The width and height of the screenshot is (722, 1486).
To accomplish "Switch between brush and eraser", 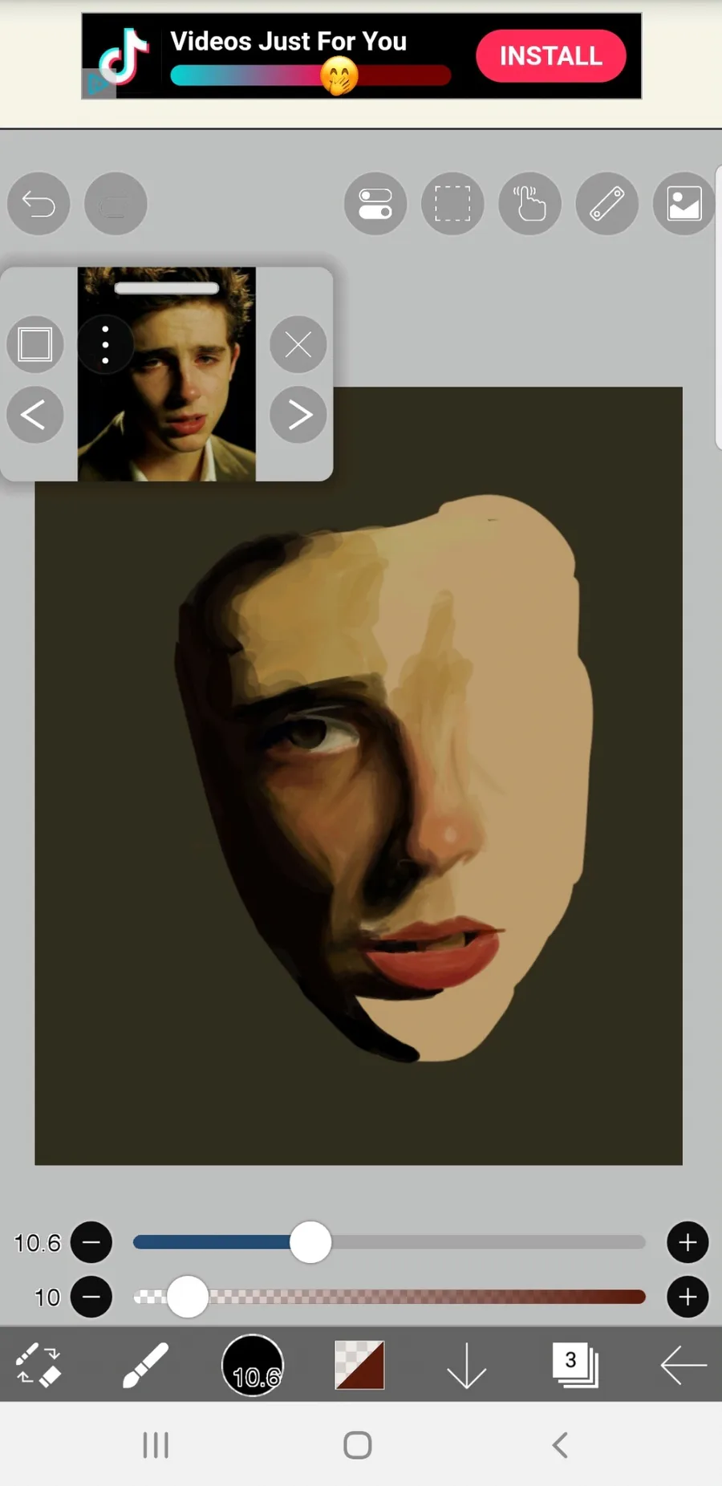I will pos(38,1366).
